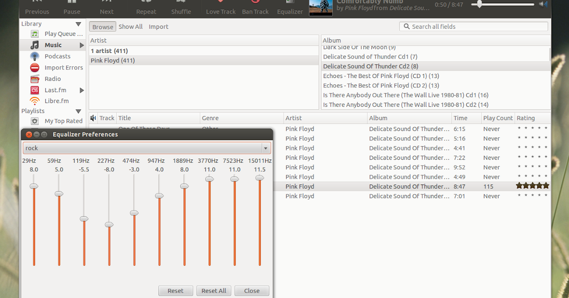Select the Browse view button

point(102,26)
